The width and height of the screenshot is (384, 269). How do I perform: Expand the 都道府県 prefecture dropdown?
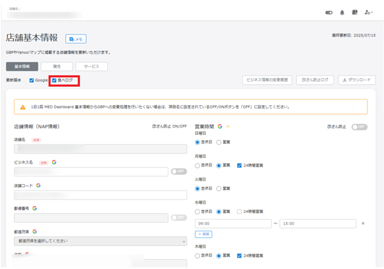point(100,241)
